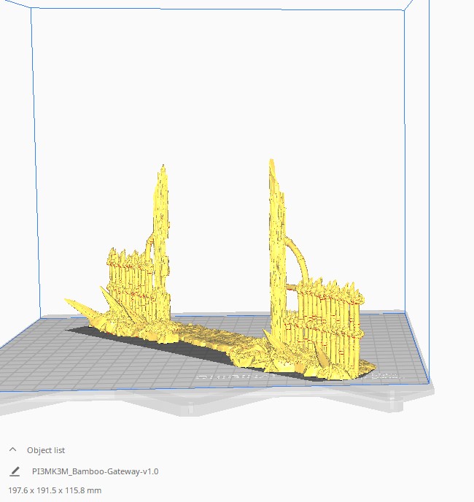Screen dimensions: 474x502
Task: Click the Object list heading label
Action: (45, 450)
